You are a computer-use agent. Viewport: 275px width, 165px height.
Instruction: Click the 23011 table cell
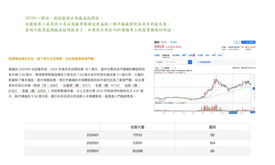[137, 143]
